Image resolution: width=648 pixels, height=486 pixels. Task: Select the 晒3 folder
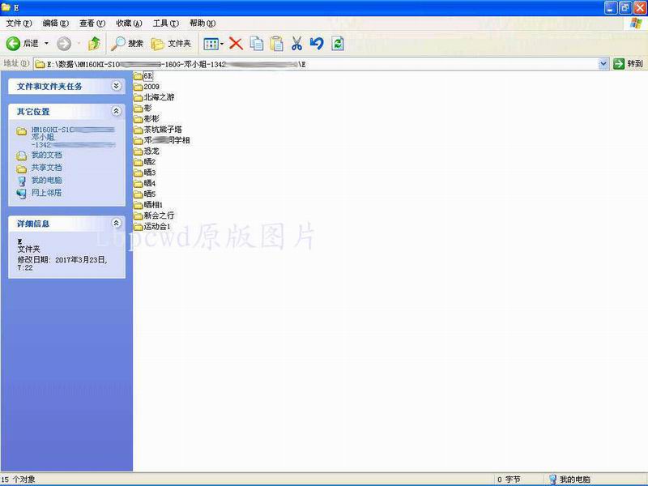[x=145, y=173]
